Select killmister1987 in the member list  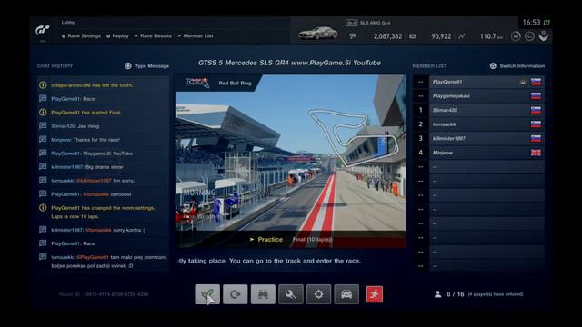point(487,138)
